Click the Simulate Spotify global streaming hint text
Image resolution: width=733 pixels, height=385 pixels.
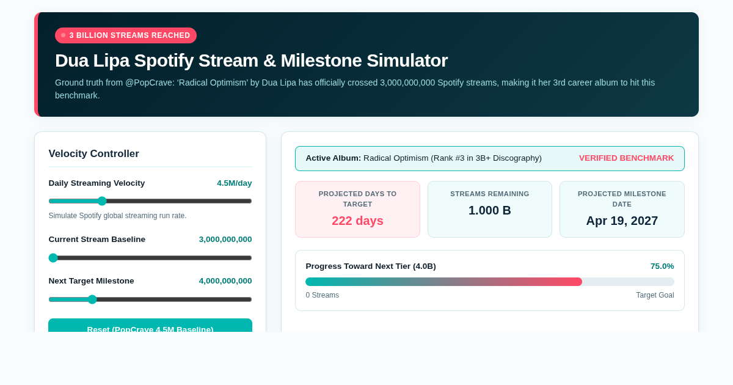click(x=118, y=216)
